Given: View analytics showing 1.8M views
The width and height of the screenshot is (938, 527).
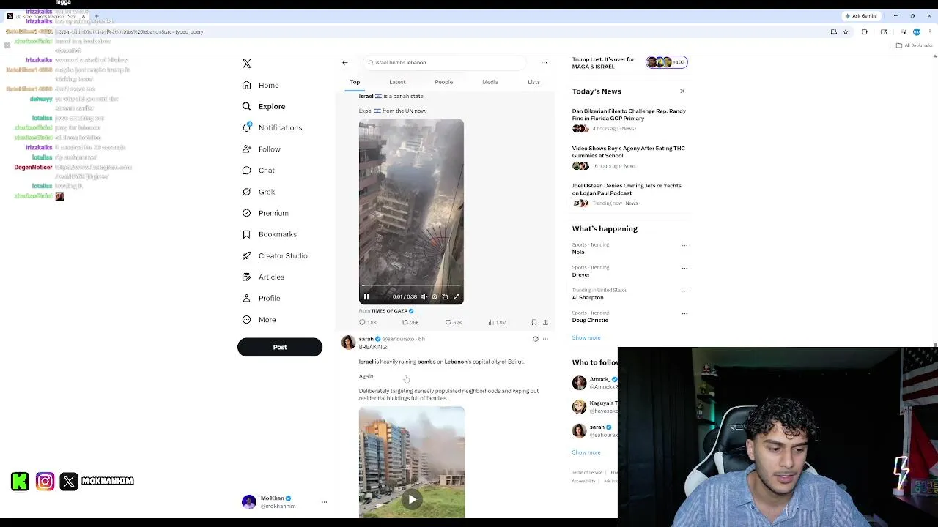Looking at the screenshot, I should pos(497,322).
